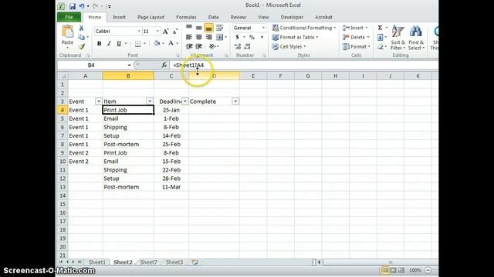494x277 pixels.
Task: Click the Accounting dollar format icon
Action: click(237, 37)
